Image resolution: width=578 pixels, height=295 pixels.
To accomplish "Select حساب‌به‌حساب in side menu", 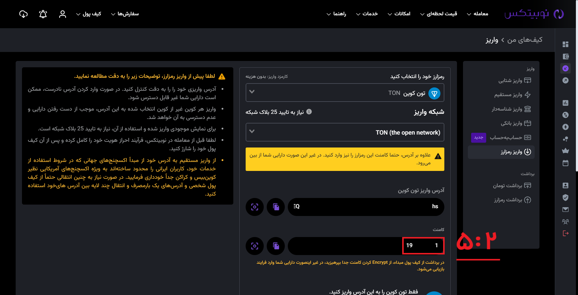I will (x=510, y=138).
